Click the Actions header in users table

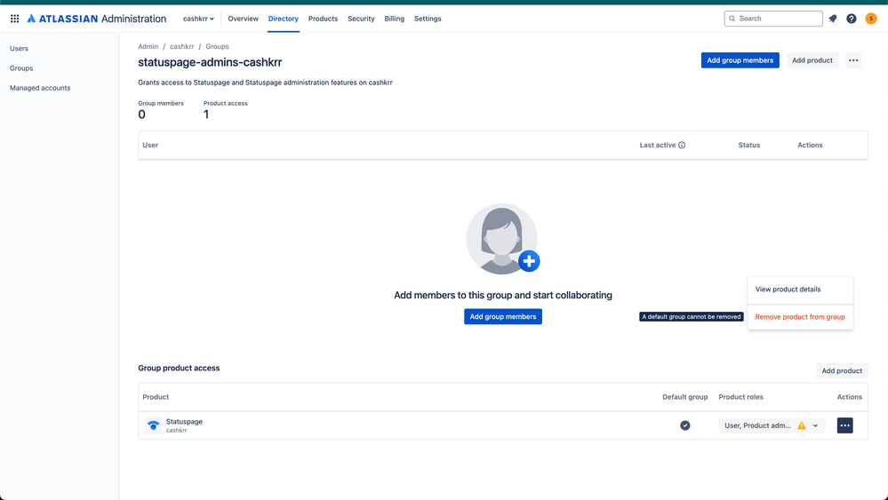pyautogui.click(x=810, y=146)
